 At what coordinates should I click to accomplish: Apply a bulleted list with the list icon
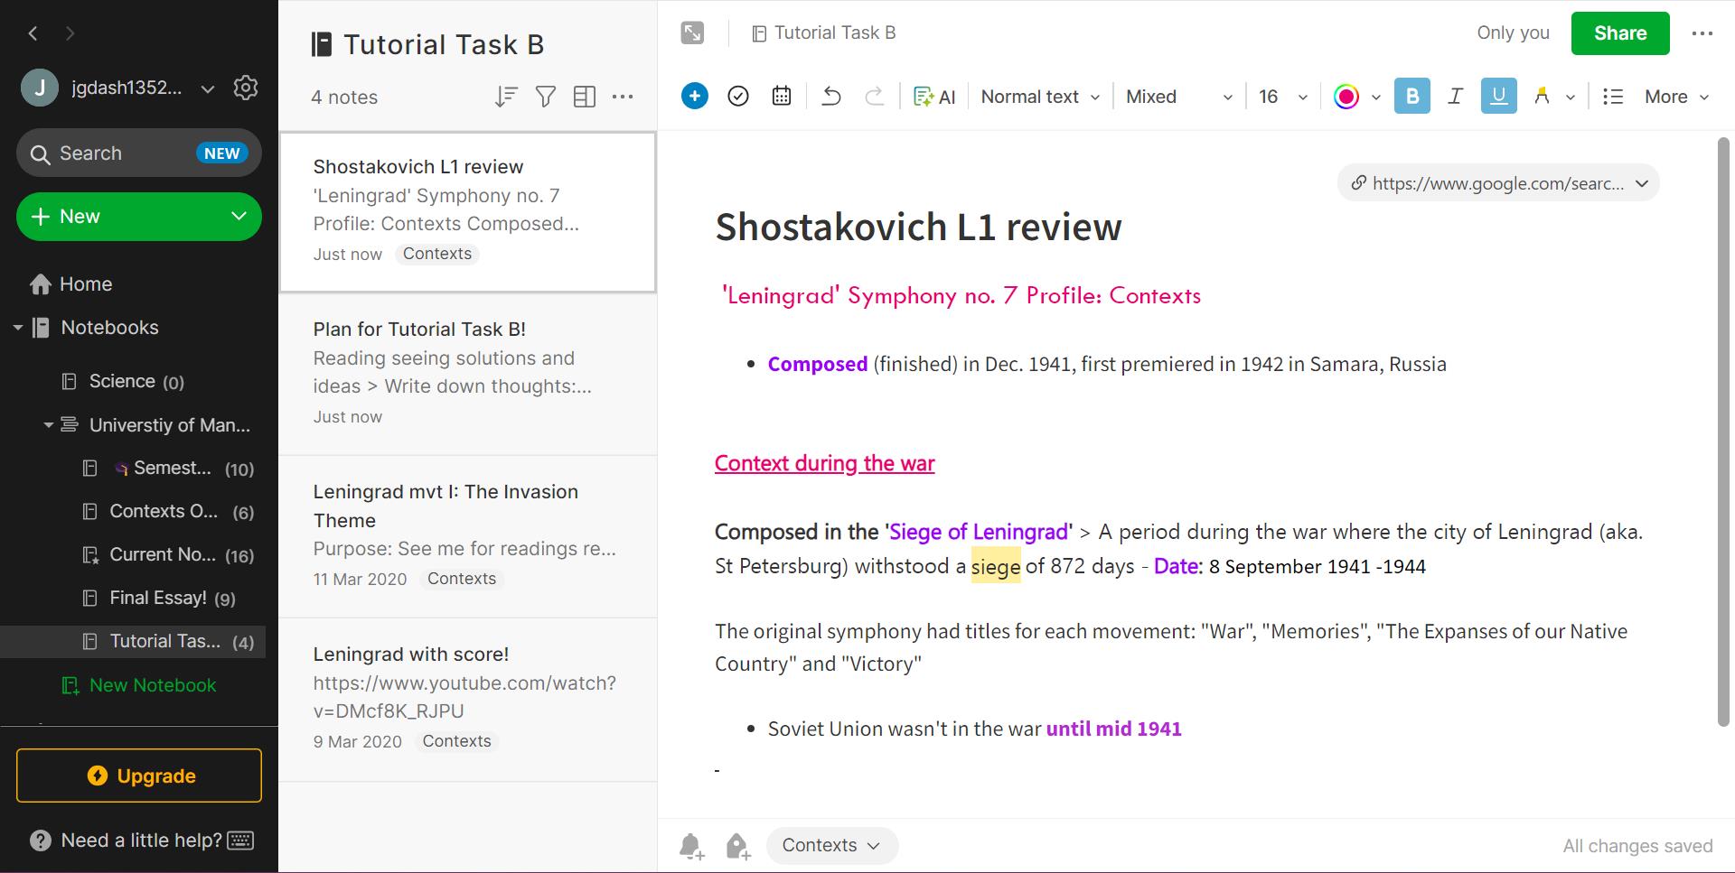[x=1612, y=96]
